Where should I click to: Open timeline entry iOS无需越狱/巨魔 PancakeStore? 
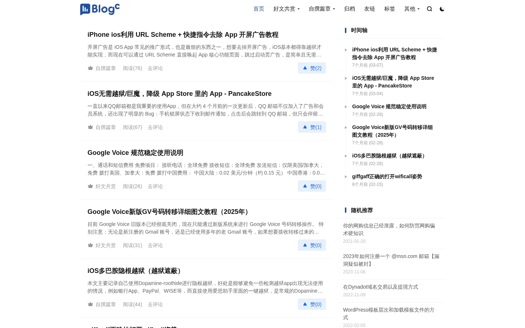(x=393, y=82)
